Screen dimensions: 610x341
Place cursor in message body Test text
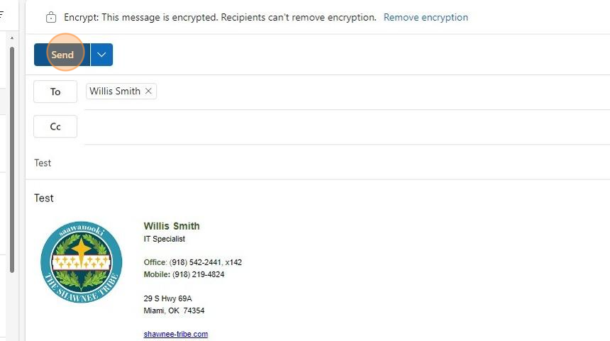pyautogui.click(x=44, y=199)
